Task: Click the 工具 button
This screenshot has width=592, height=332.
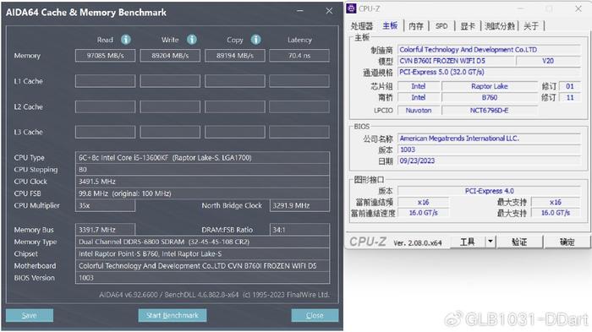Action: tap(468, 242)
